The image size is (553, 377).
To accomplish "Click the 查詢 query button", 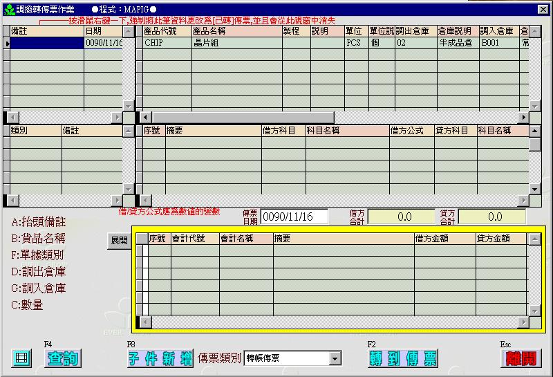I will (63, 358).
